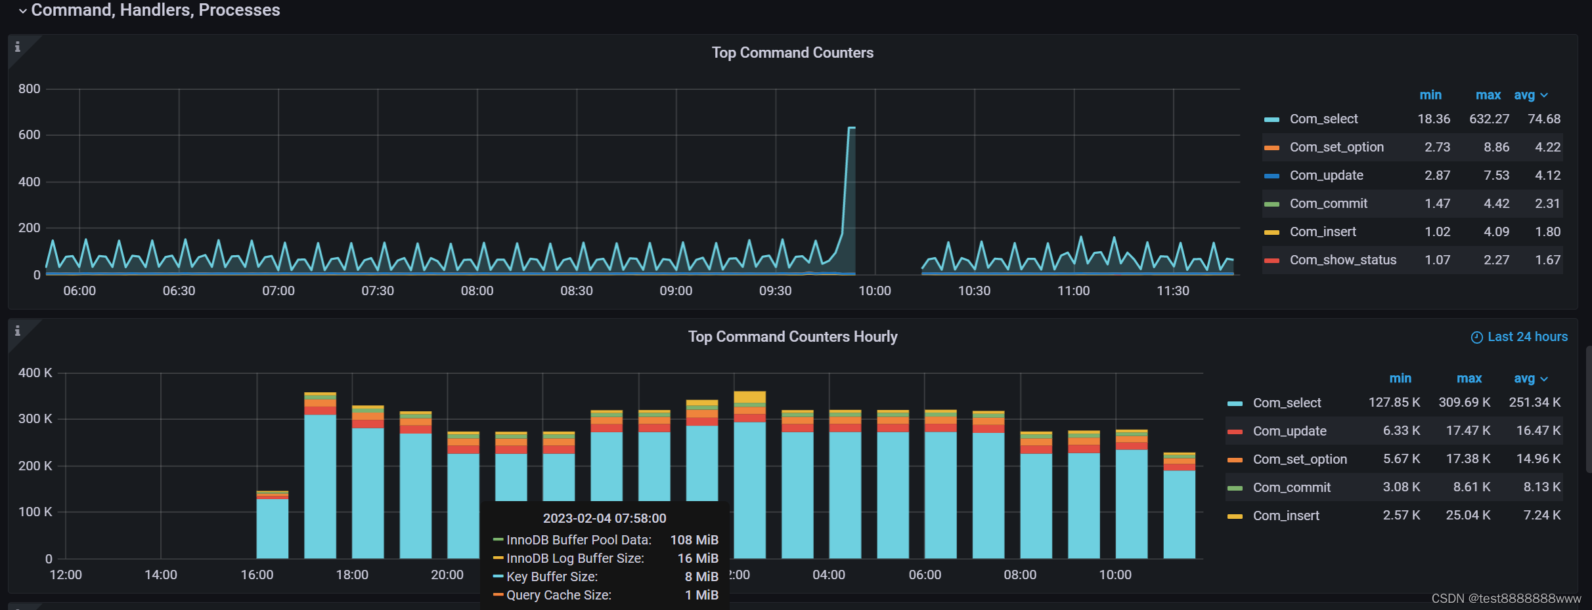Sort hourly legend by avg column
Viewport: 1592px width, 610px height.
coord(1524,378)
